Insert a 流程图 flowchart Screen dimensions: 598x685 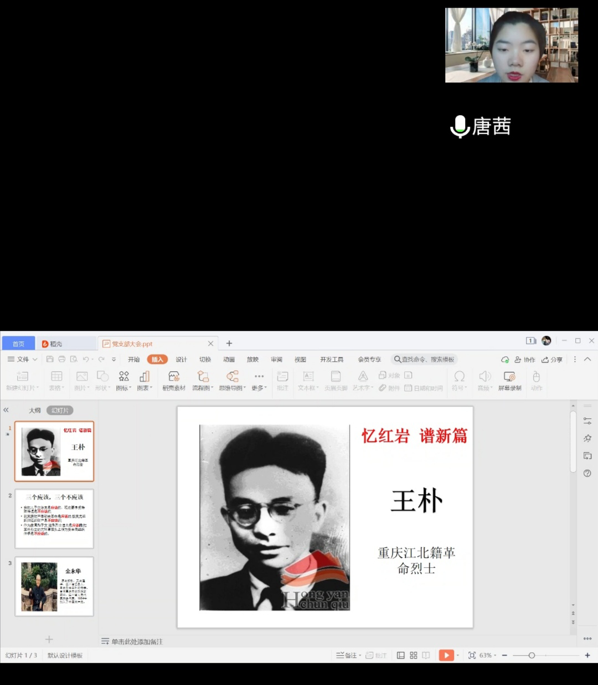[x=203, y=380]
